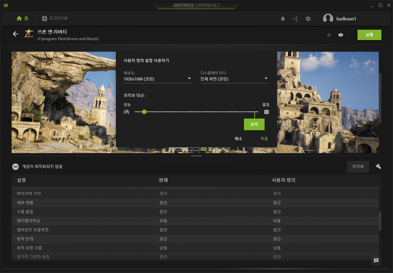Click 적용 to apply custom settings
Screen dimensions: 393x273
pyautogui.click(x=264, y=139)
